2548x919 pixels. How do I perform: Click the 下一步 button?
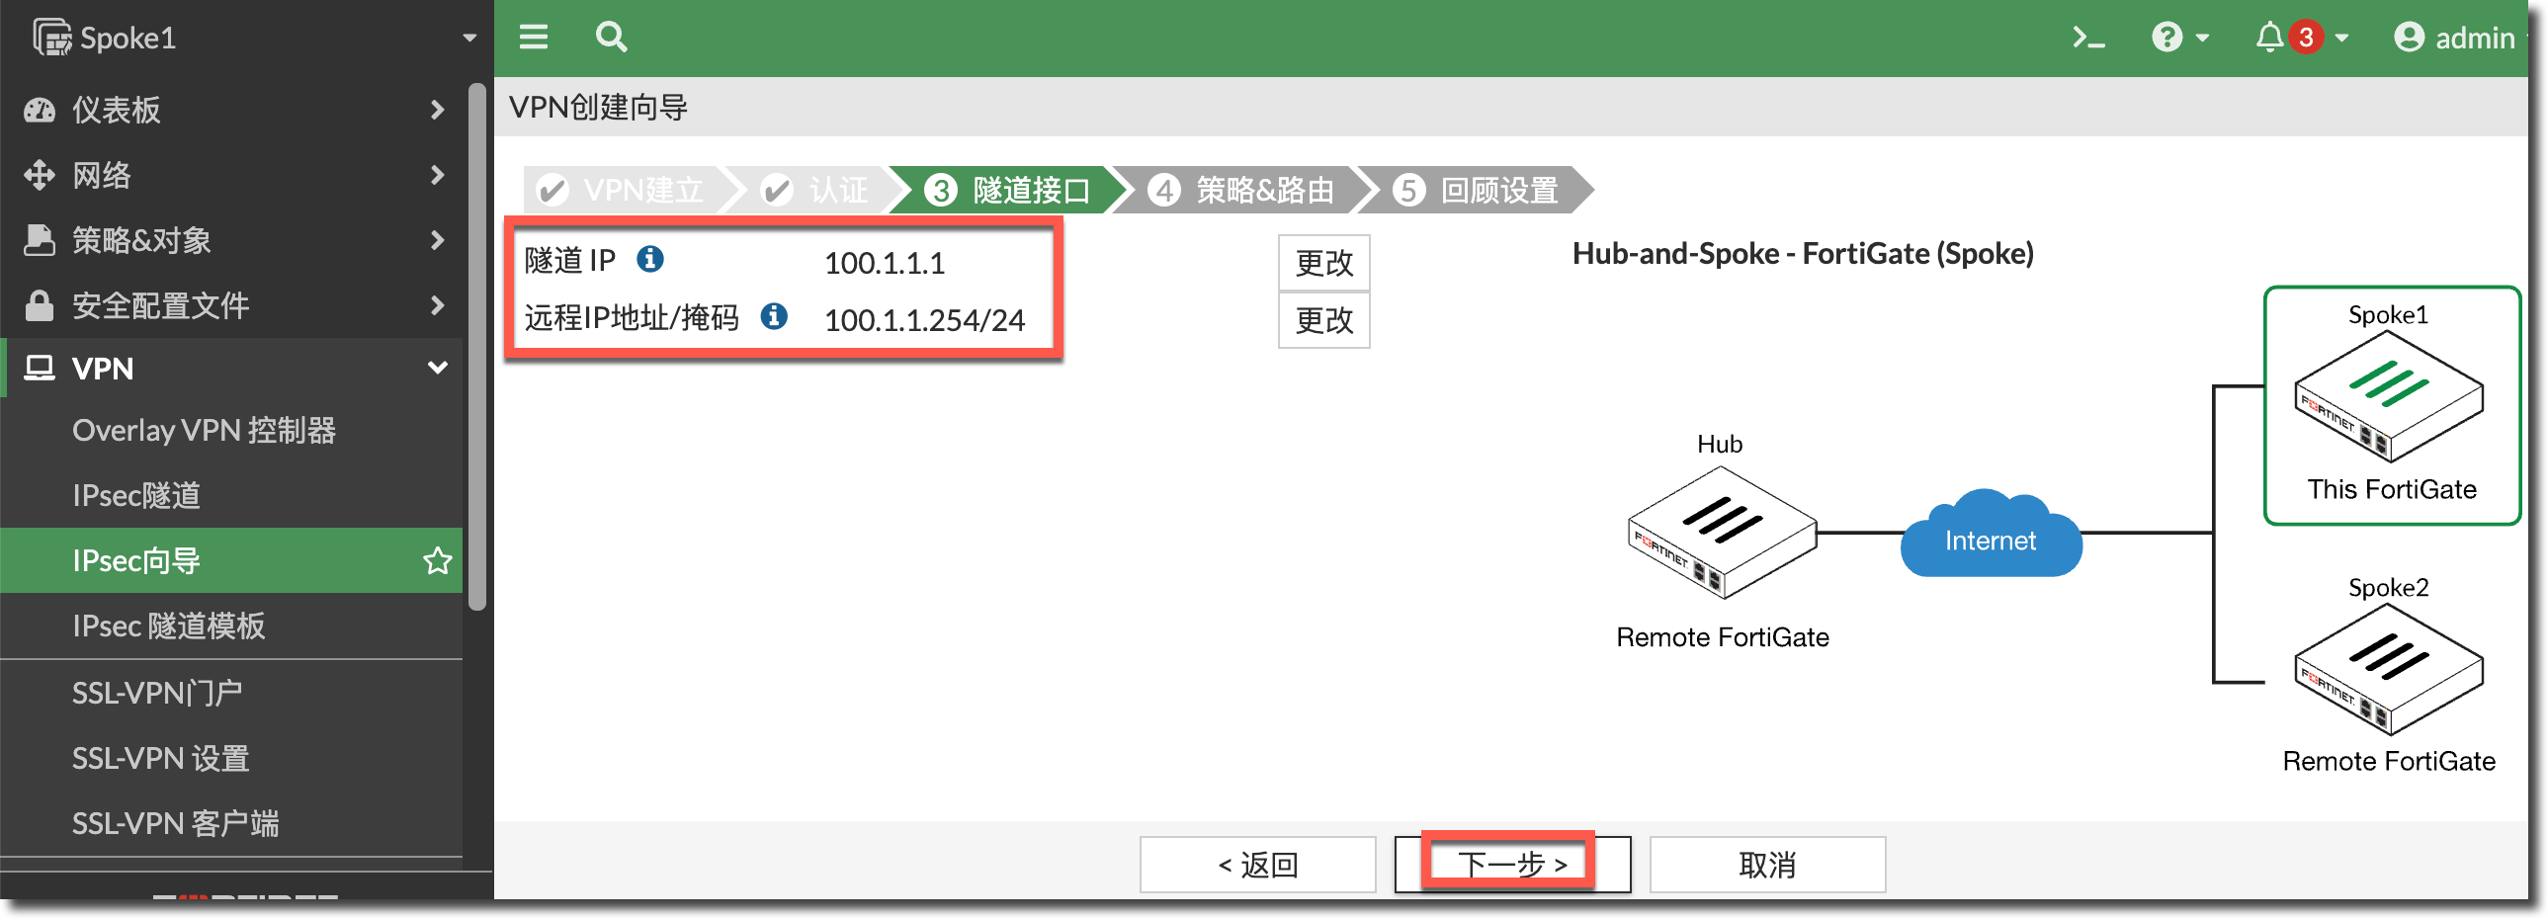(1510, 863)
